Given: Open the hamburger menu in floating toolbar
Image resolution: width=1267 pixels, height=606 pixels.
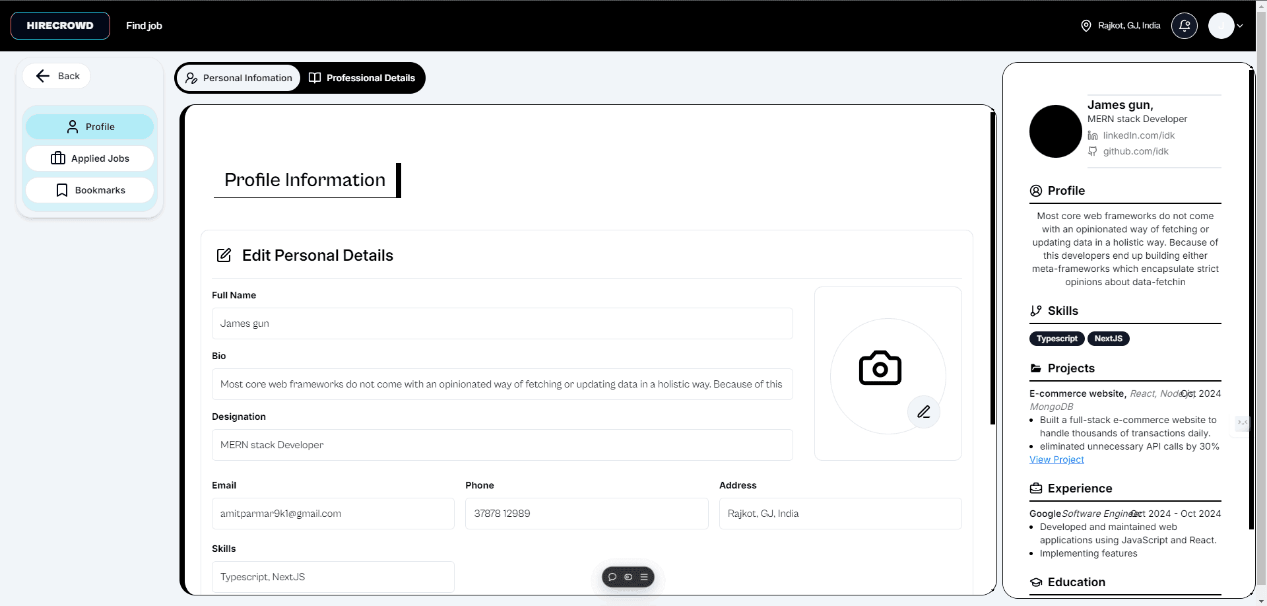Looking at the screenshot, I should 644,577.
